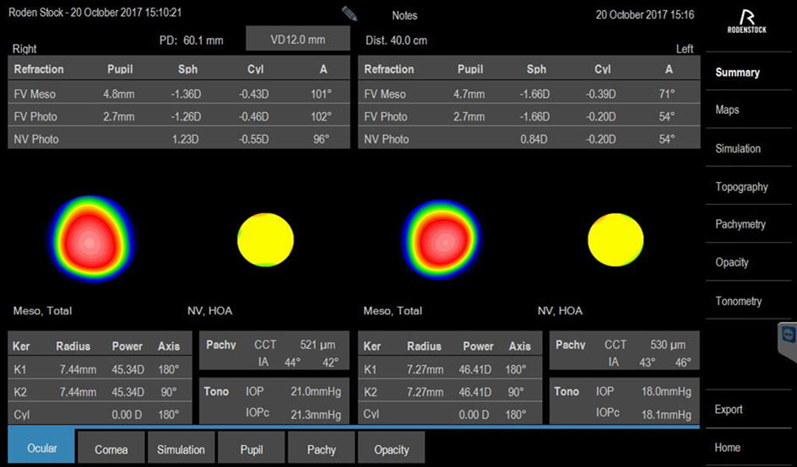Click right eye axis value 101°

coord(321,94)
